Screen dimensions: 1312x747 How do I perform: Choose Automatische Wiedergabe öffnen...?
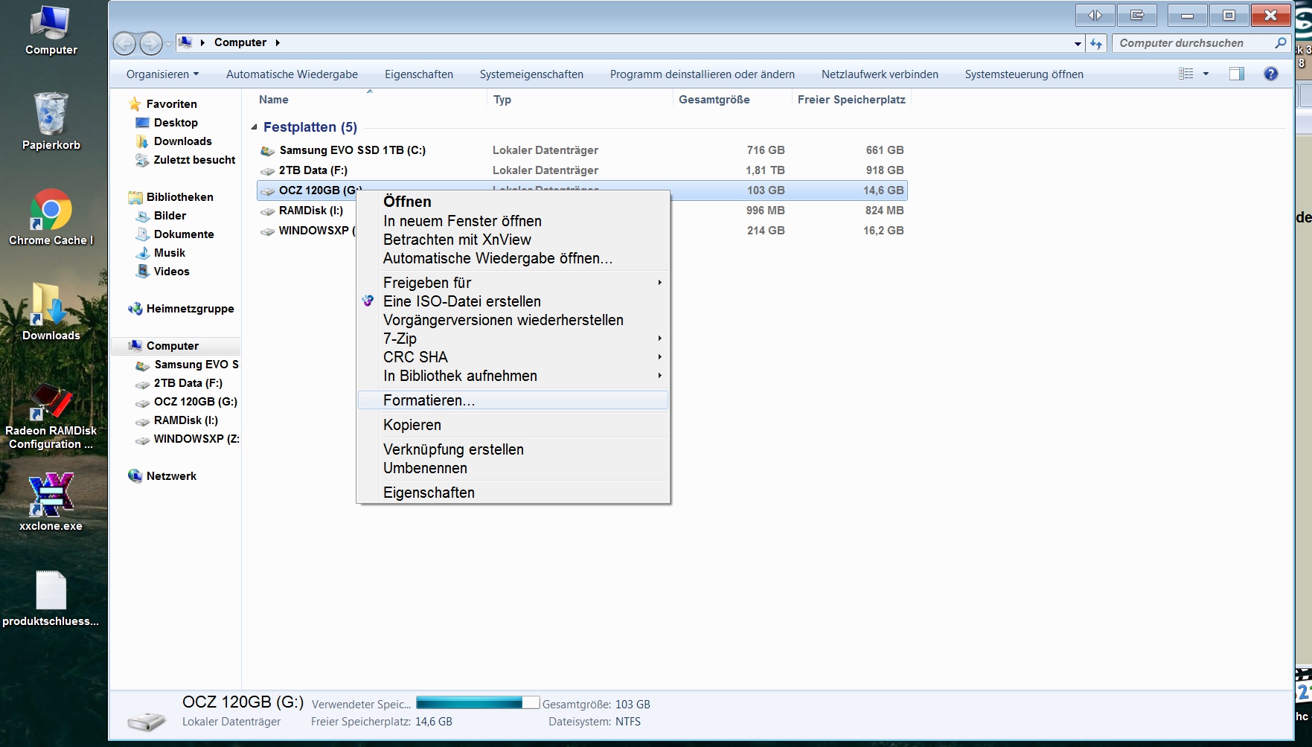[513, 258]
